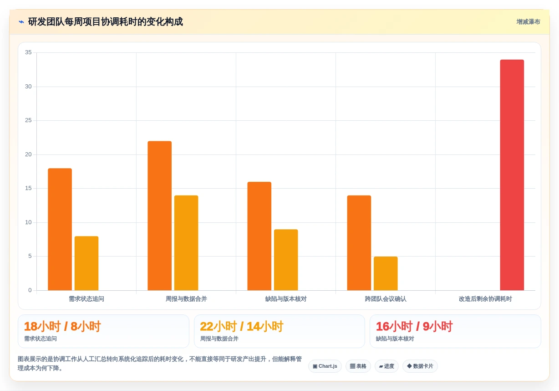The image size is (559, 391).
Task: Click the 18-hour orange bar for 需求状态追问
Action: click(x=60, y=229)
